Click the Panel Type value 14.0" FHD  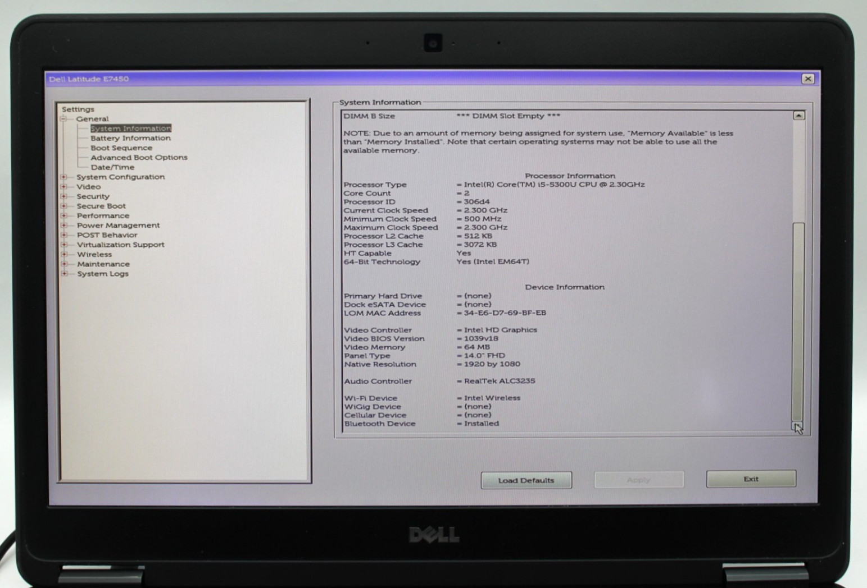(484, 356)
